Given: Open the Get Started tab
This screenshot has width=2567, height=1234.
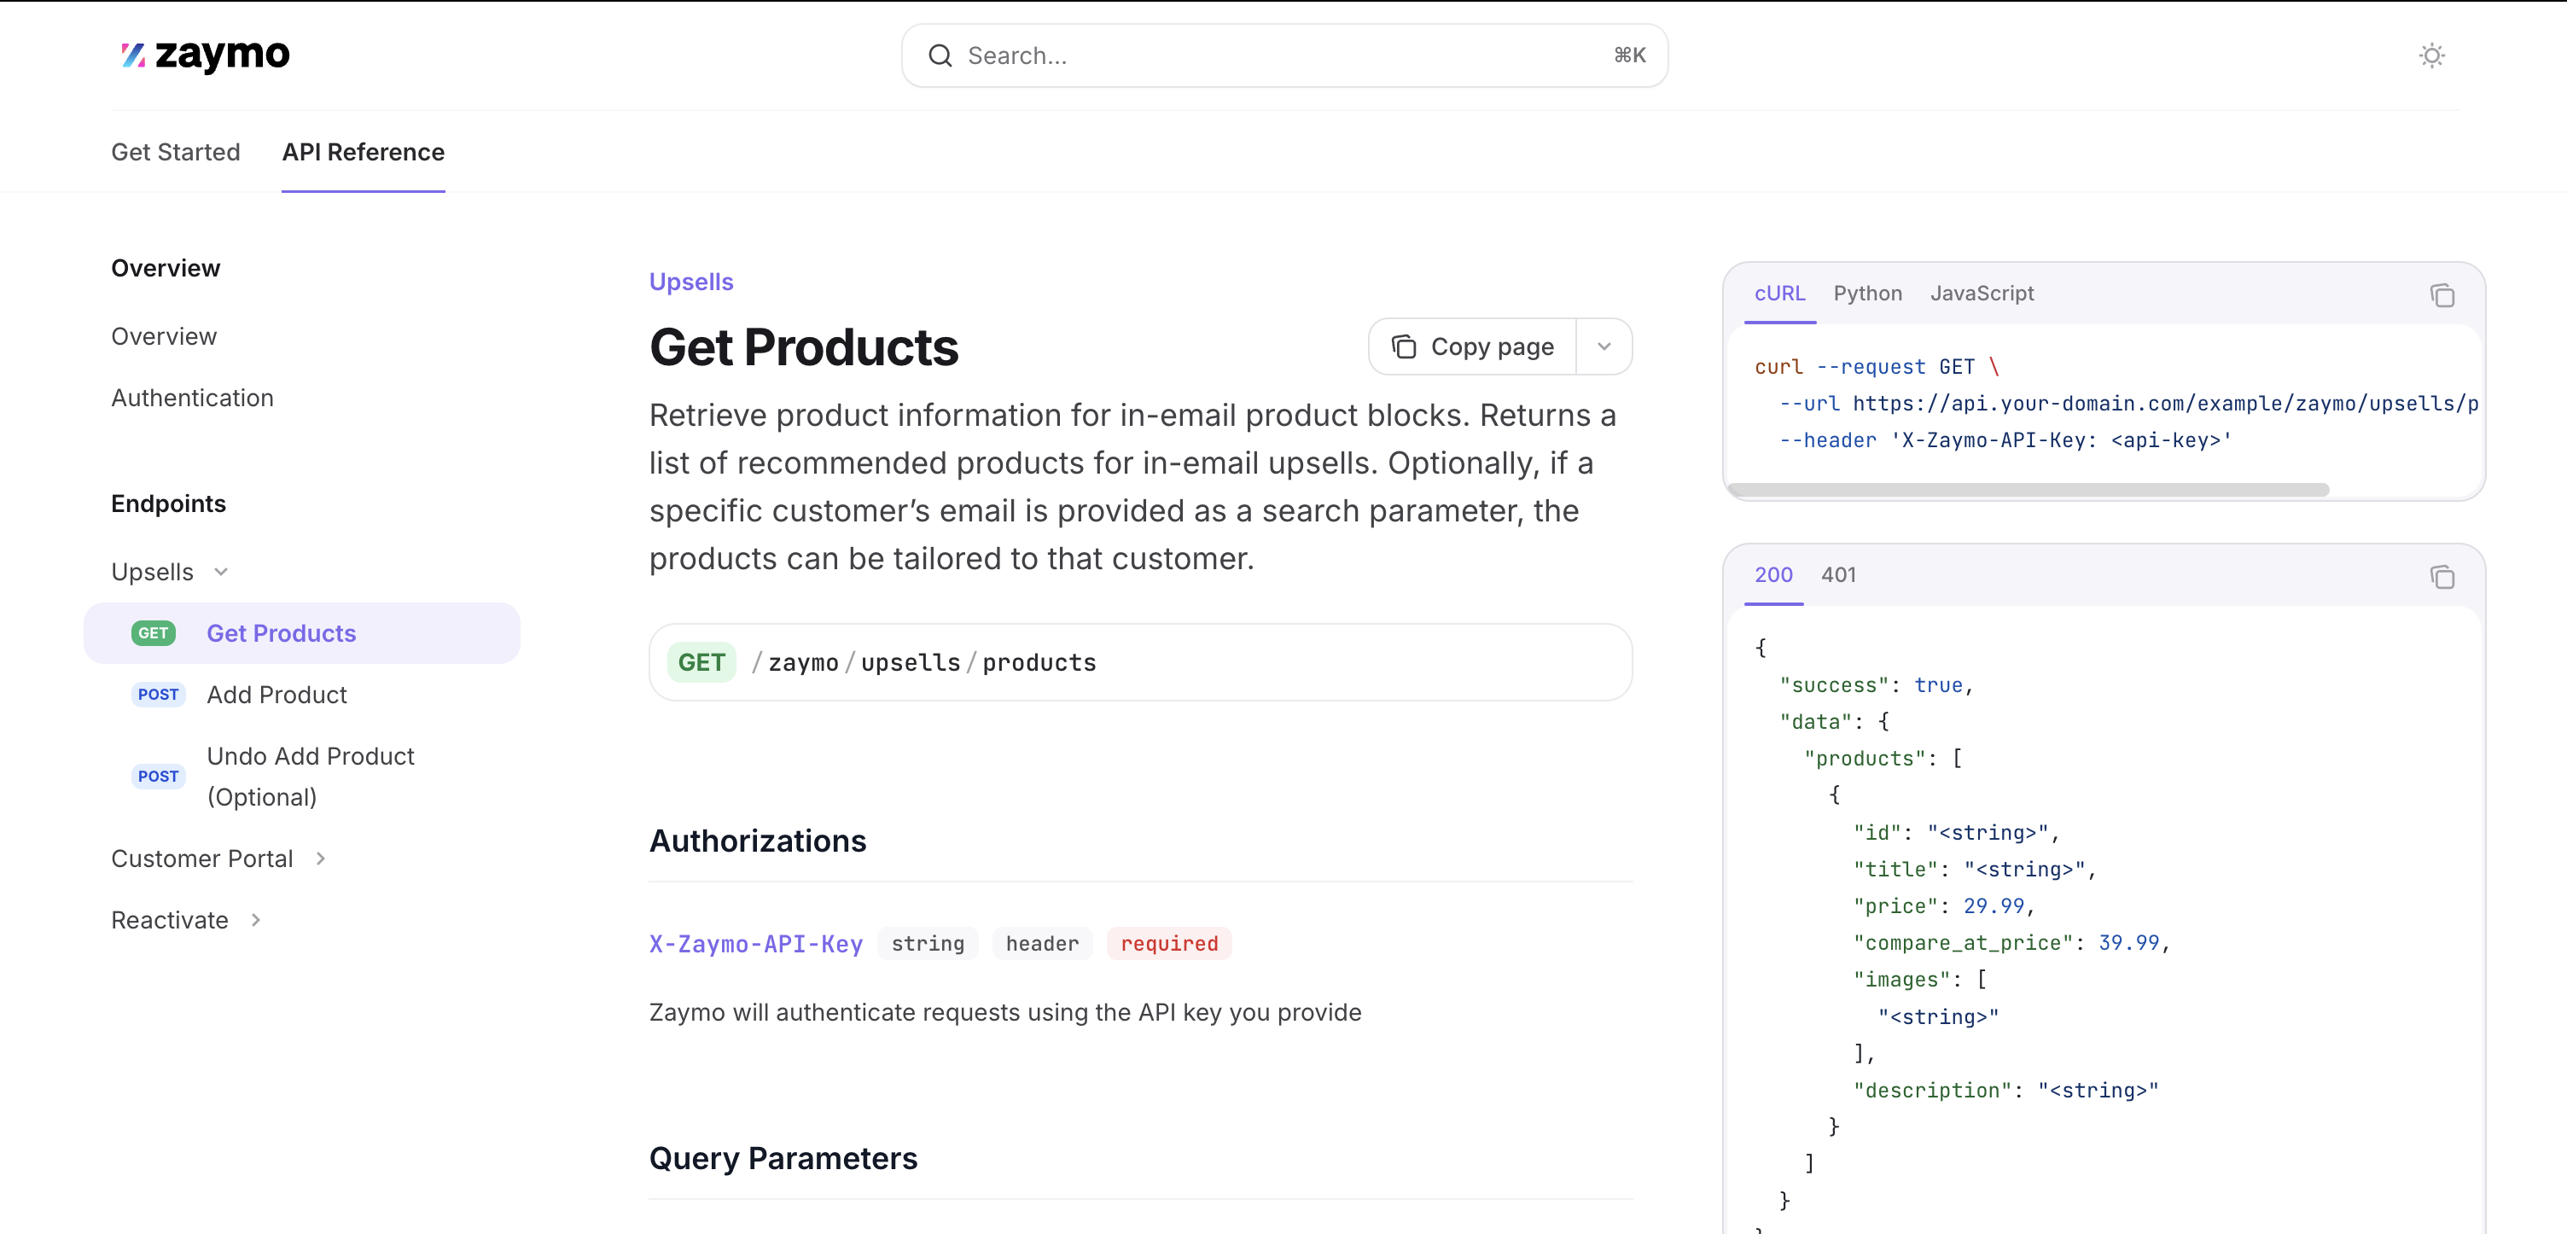Looking at the screenshot, I should click(x=176, y=152).
